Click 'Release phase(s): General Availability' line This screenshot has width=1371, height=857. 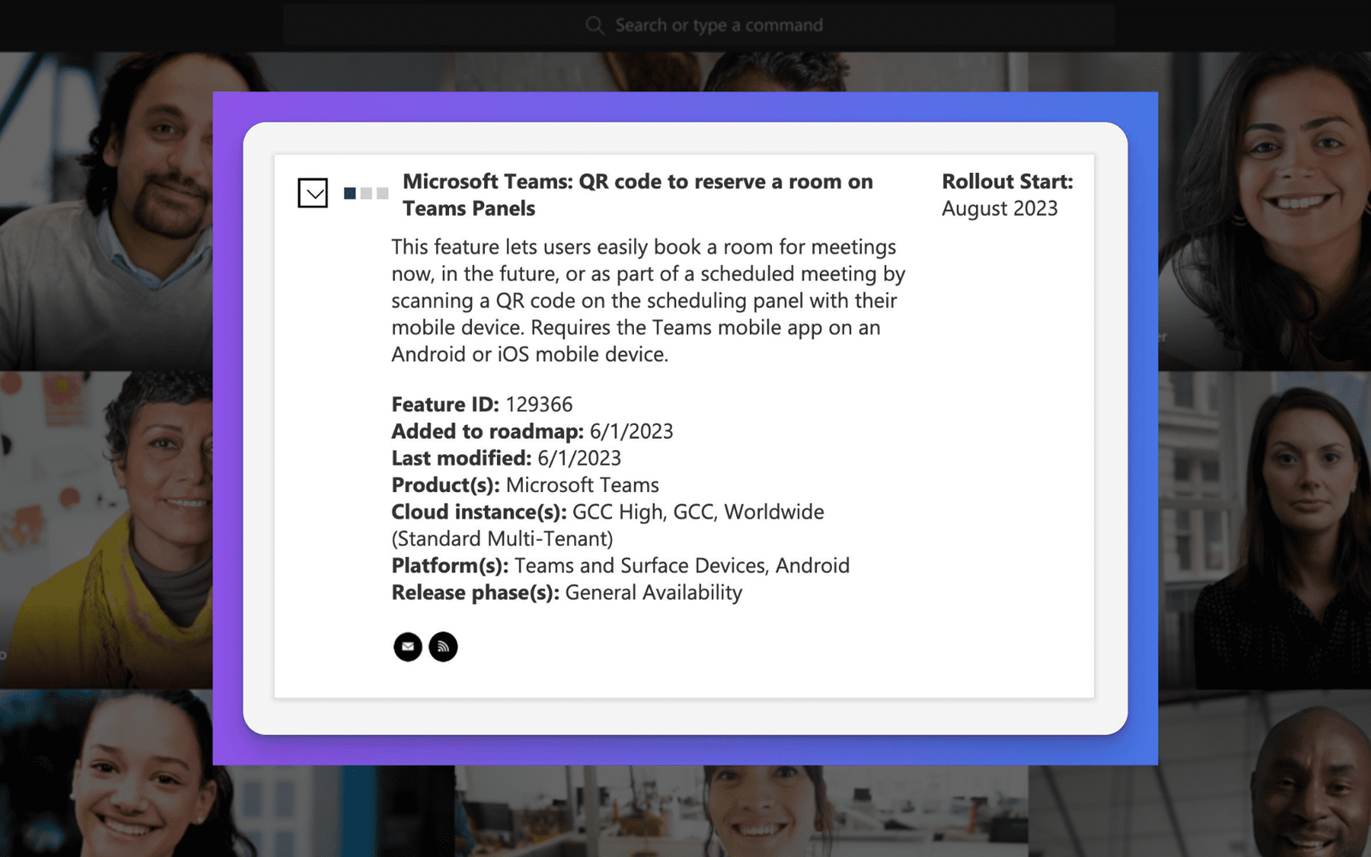coord(567,593)
